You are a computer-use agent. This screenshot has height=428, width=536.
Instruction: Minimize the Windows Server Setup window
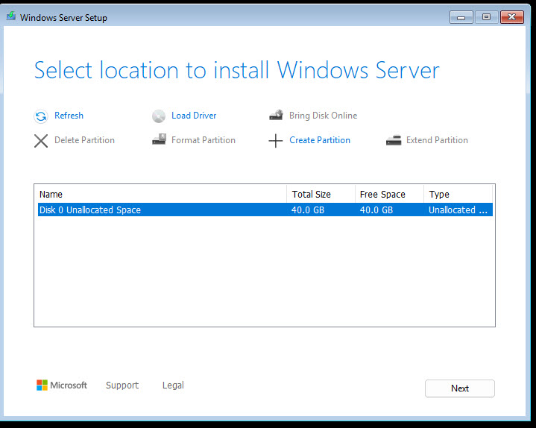(x=461, y=17)
